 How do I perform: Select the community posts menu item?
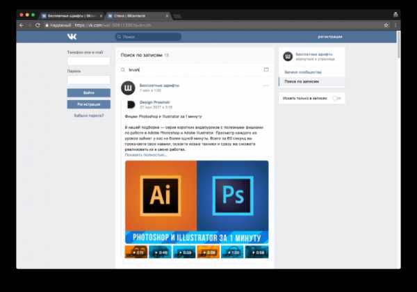303,72
